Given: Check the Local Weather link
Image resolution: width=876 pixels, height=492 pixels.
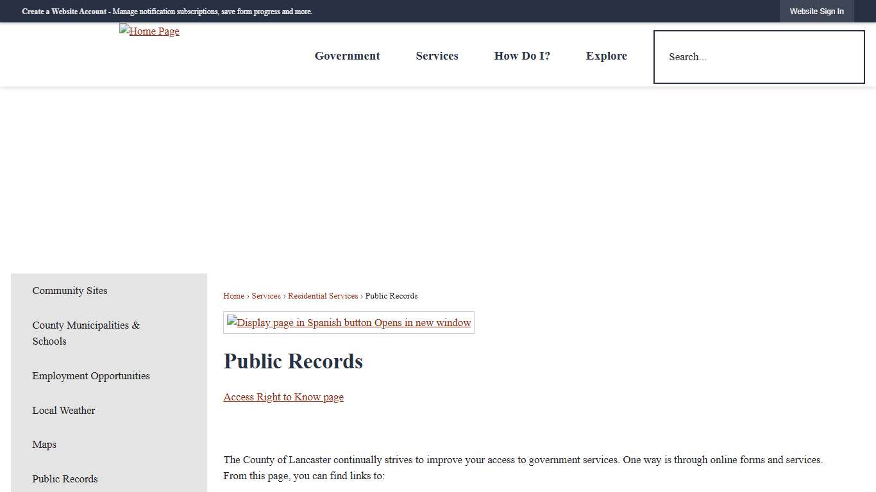Looking at the screenshot, I should click(63, 411).
